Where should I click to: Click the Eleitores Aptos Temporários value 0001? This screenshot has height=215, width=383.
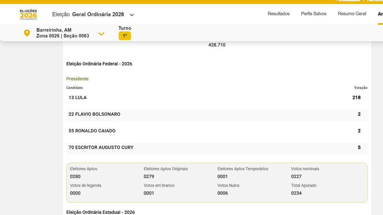(x=223, y=176)
